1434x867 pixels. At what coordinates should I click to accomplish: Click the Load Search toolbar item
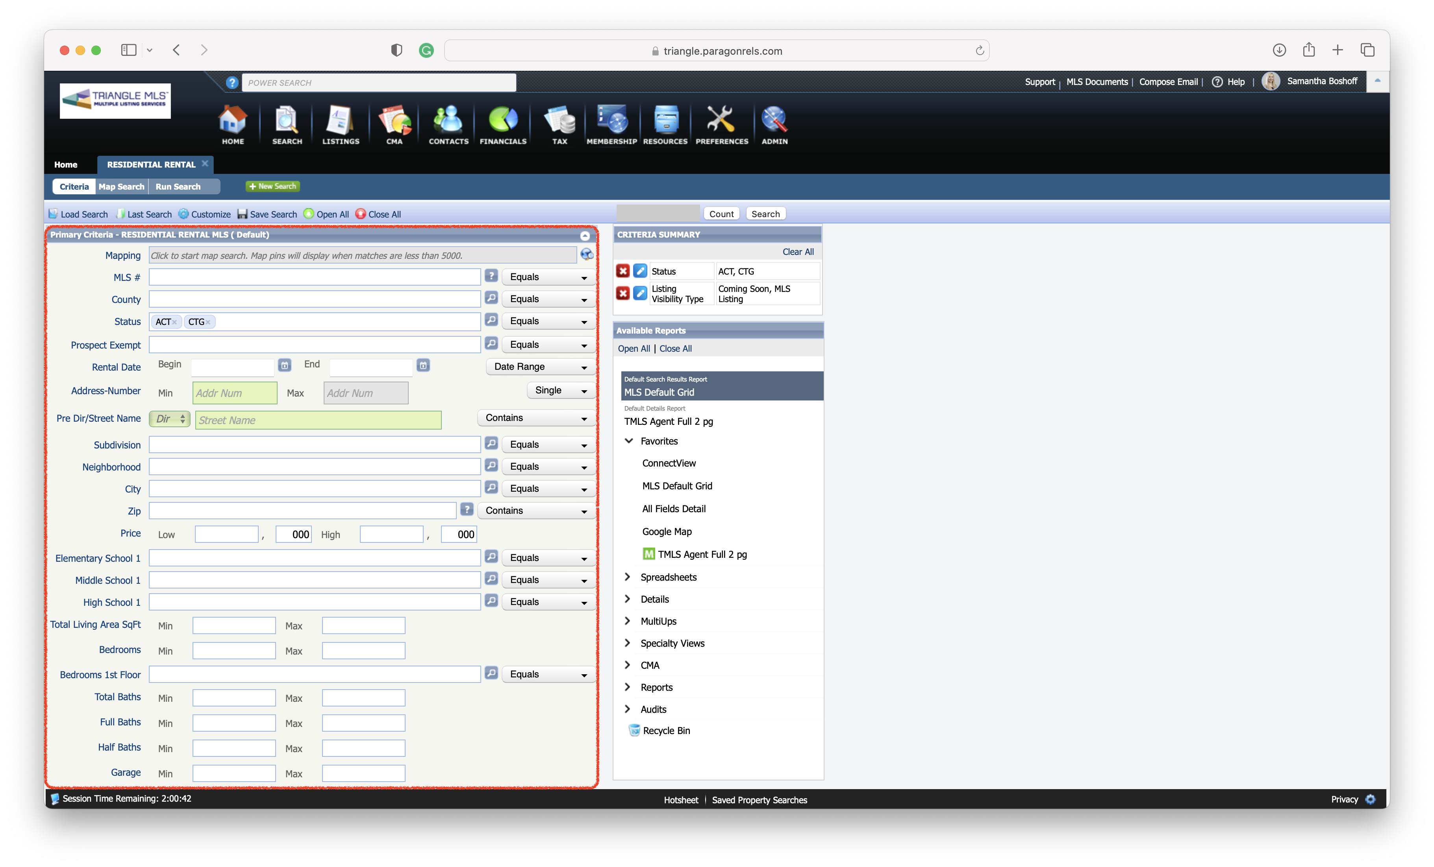pyautogui.click(x=79, y=214)
